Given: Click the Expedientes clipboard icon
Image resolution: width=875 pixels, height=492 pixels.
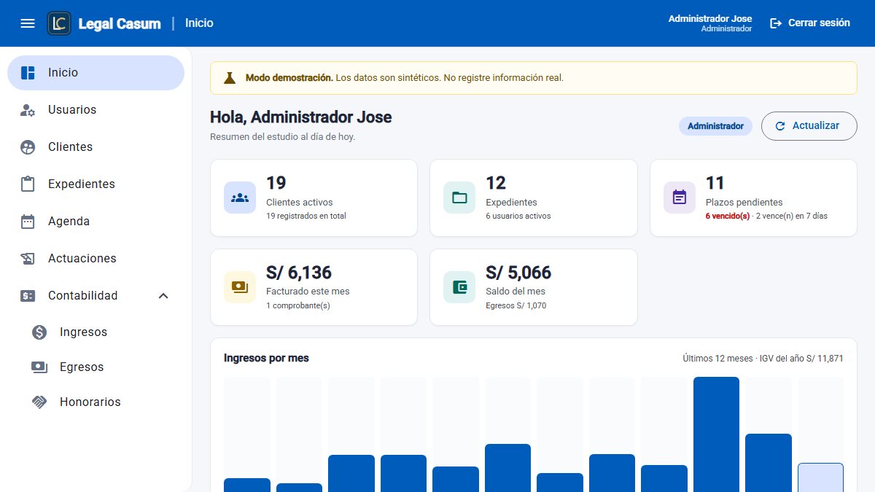Looking at the screenshot, I should pos(28,184).
